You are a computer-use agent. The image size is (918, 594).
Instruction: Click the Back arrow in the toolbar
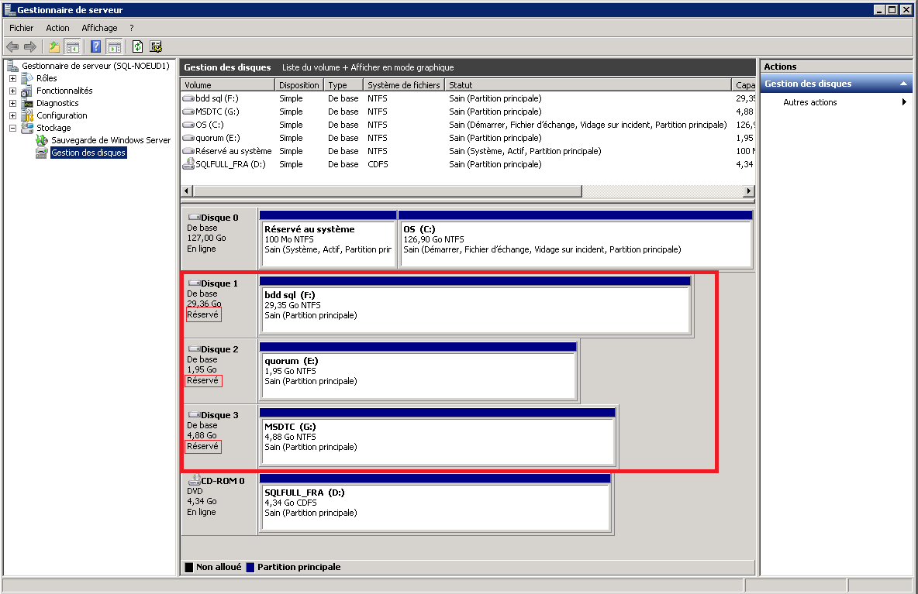point(12,46)
